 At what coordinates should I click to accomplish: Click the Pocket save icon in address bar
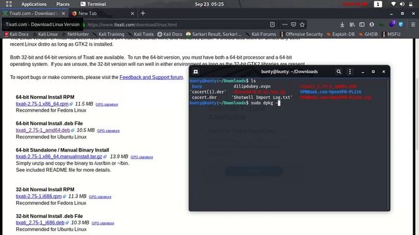pyautogui.click(x=293, y=25)
